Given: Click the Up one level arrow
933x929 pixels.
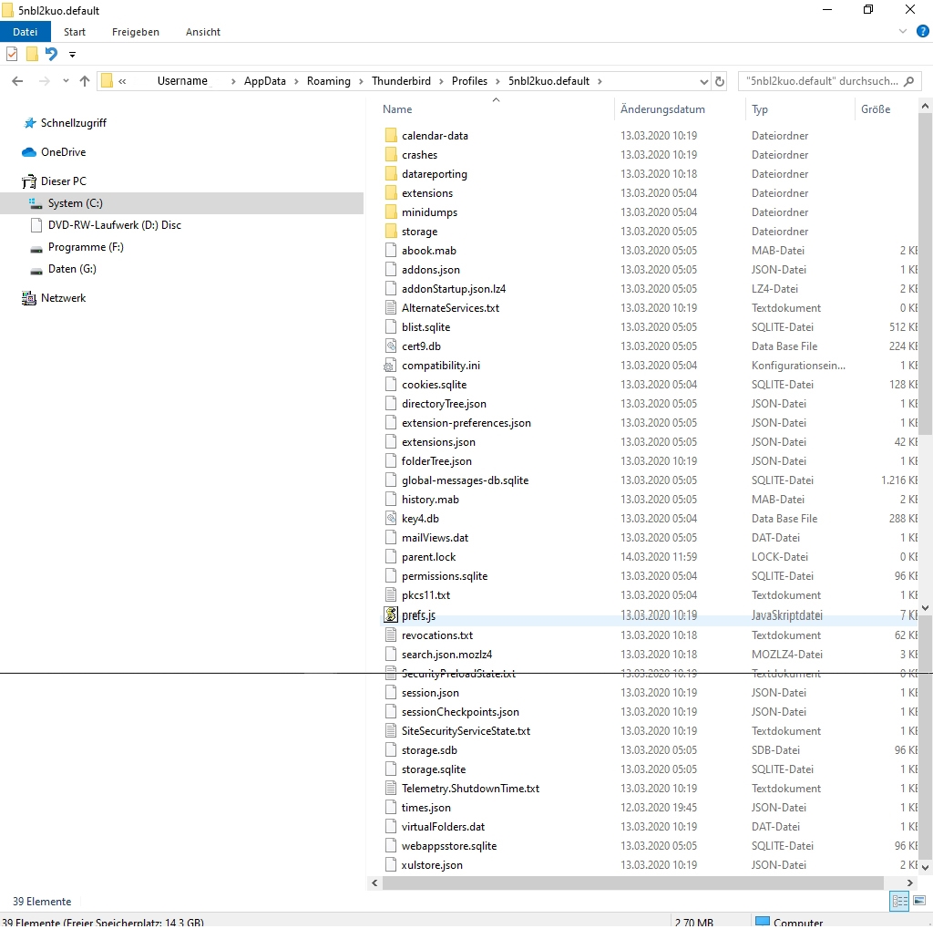Looking at the screenshot, I should pyautogui.click(x=85, y=81).
